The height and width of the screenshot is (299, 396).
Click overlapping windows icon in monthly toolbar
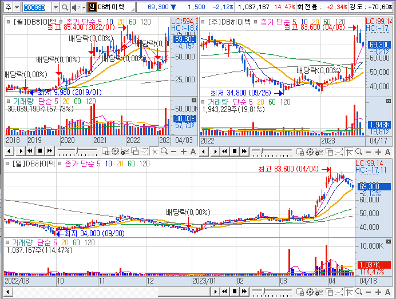click(x=134, y=152)
